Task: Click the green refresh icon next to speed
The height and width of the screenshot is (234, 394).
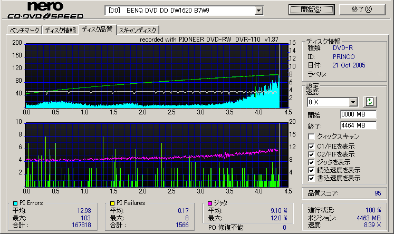Action: 370,102
